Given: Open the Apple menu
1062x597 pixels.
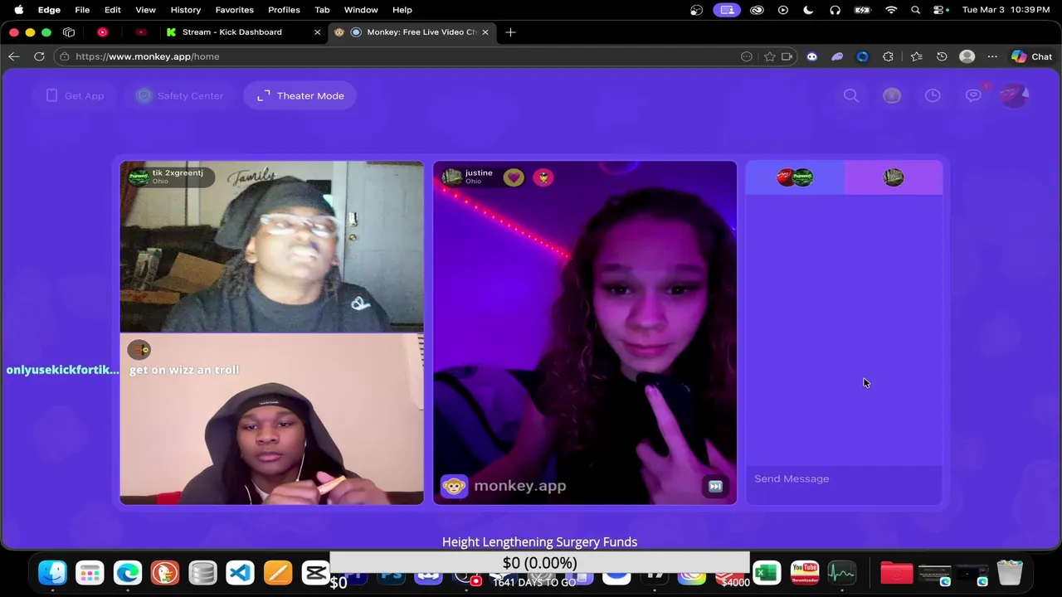Looking at the screenshot, I should click(x=18, y=10).
